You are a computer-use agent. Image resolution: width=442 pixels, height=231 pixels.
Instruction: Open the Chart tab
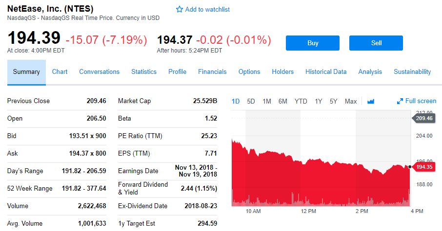coord(60,72)
